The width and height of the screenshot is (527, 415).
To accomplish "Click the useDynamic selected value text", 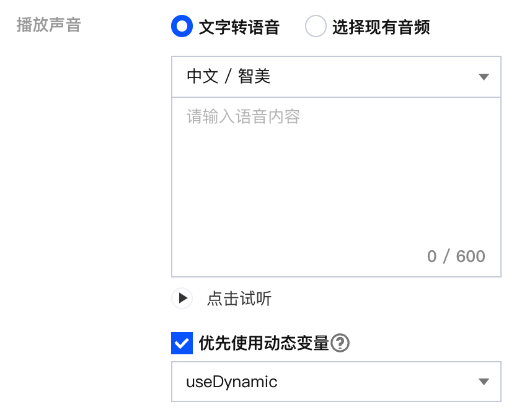I will click(x=232, y=382).
